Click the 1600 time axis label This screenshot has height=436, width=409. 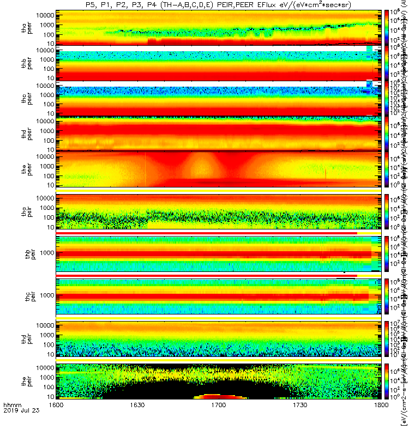pyautogui.click(x=56, y=405)
